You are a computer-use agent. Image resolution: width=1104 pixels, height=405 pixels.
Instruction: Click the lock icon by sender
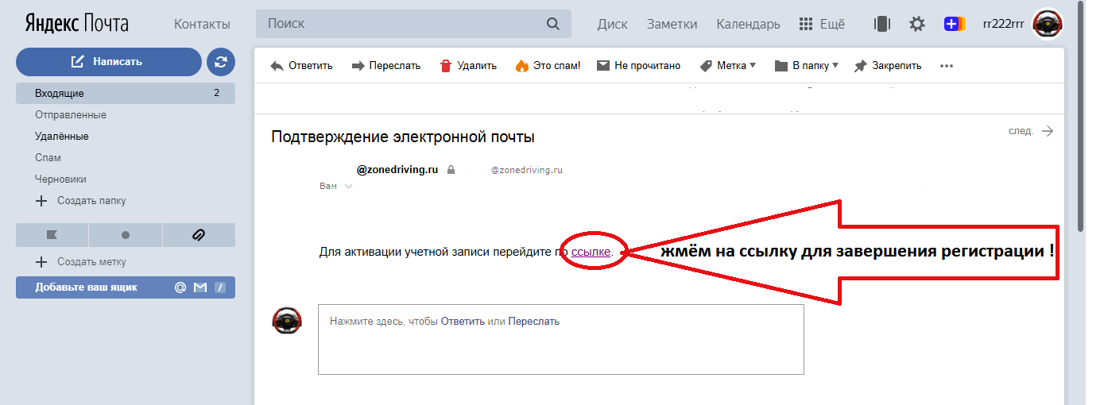[451, 170]
